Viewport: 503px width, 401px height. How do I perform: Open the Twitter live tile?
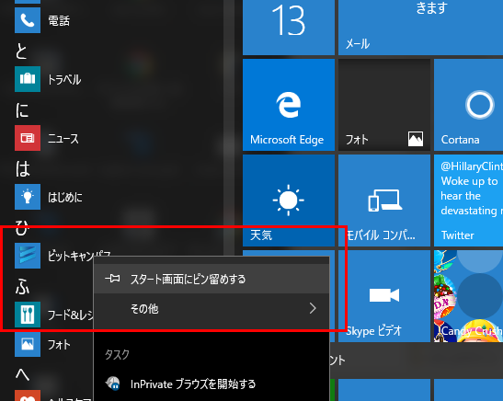click(468, 200)
